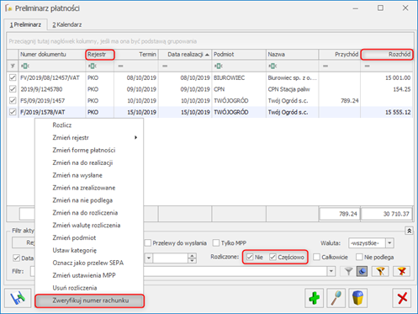Screen dimensions: 418x314
Task: Uncheck row 2019/9/1245780 checkbox
Action: click(x=13, y=89)
